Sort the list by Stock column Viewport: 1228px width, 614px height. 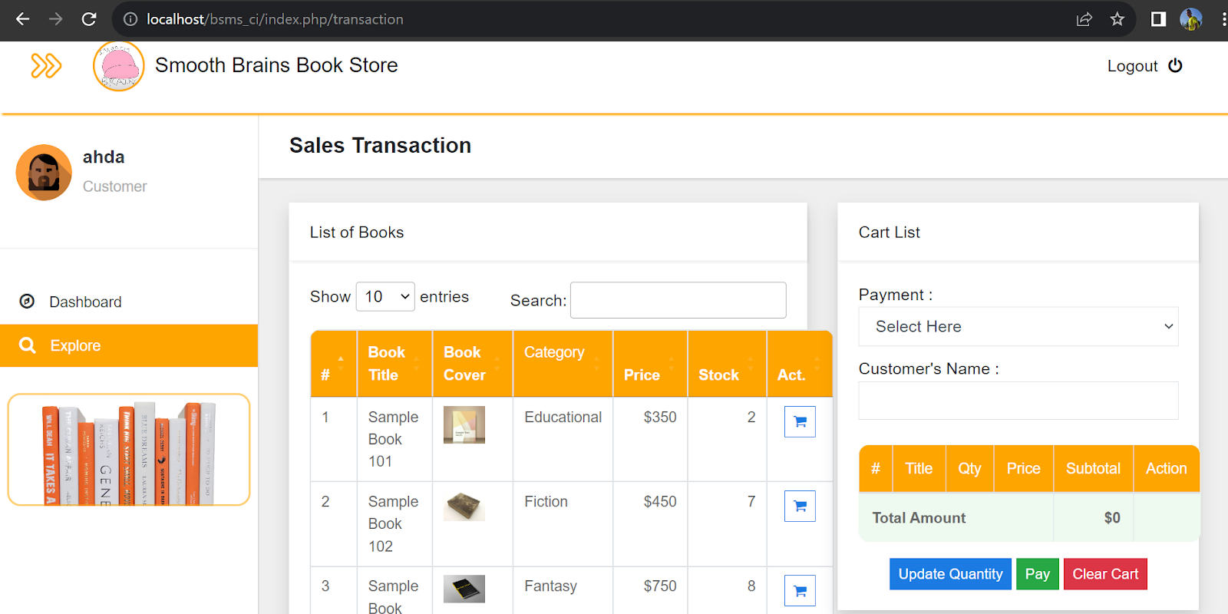726,364
